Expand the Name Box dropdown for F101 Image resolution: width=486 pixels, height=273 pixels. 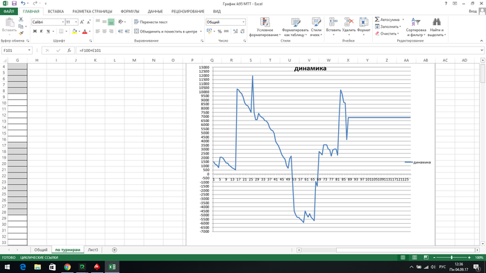click(29, 51)
